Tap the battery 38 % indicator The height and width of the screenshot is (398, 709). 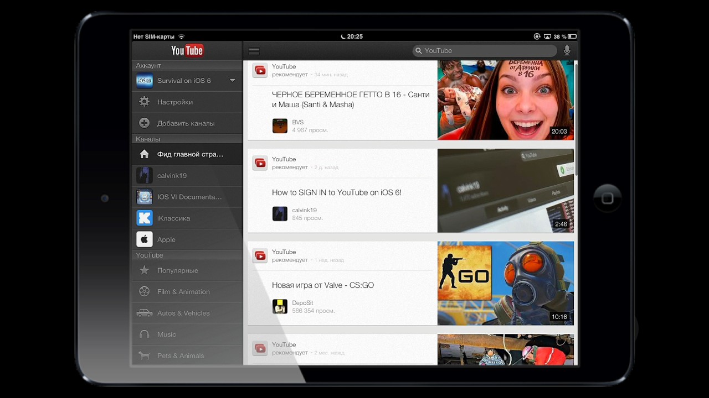[x=566, y=36]
